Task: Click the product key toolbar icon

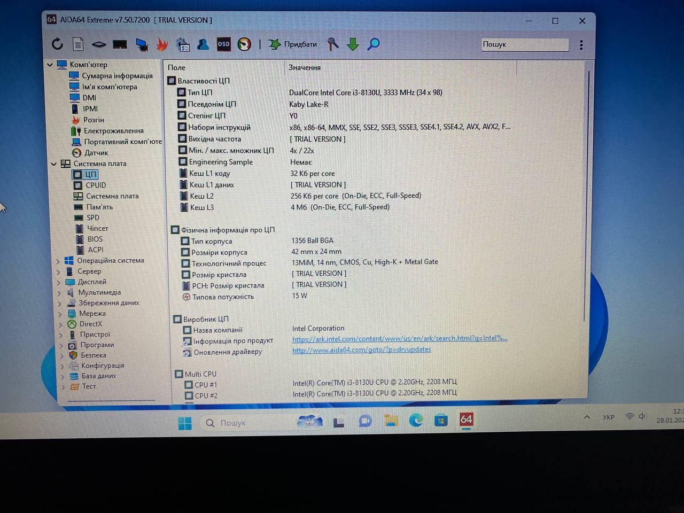Action: point(333,44)
